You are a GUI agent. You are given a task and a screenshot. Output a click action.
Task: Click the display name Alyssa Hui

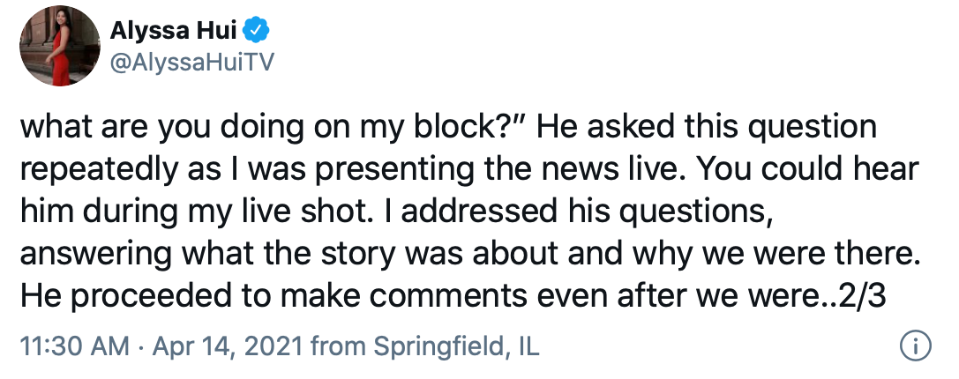click(175, 31)
